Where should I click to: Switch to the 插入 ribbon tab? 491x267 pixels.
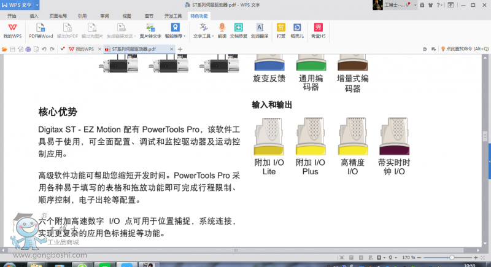click(34, 15)
